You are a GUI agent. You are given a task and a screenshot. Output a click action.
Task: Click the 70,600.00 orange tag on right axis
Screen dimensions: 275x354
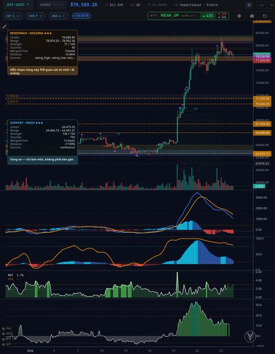click(x=262, y=104)
